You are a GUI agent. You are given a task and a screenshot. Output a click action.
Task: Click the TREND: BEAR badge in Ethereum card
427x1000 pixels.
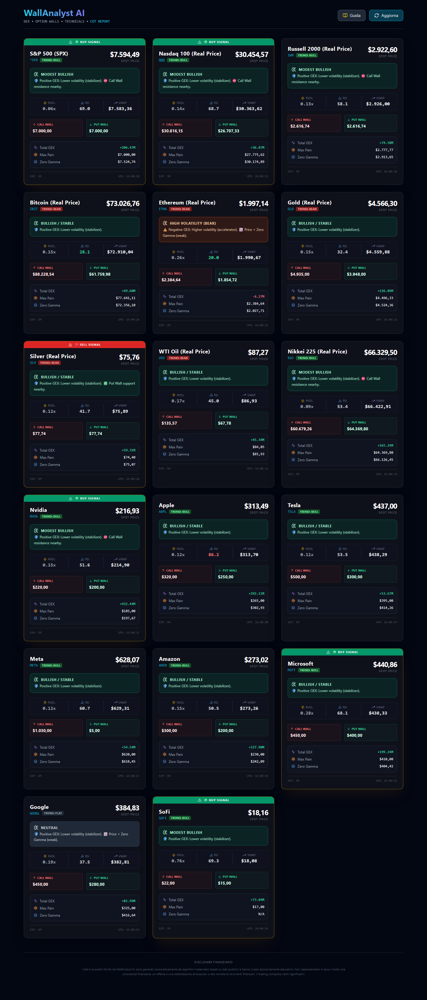(180, 209)
